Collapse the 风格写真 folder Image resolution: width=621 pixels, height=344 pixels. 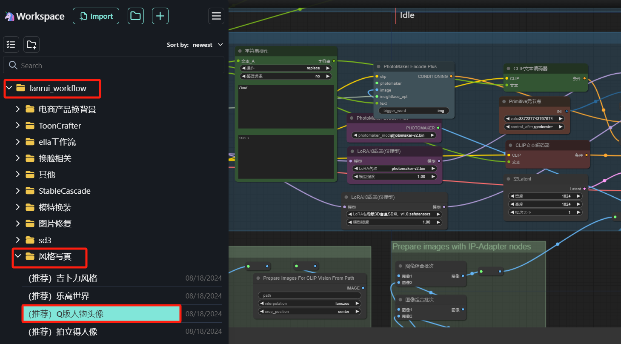pos(18,256)
